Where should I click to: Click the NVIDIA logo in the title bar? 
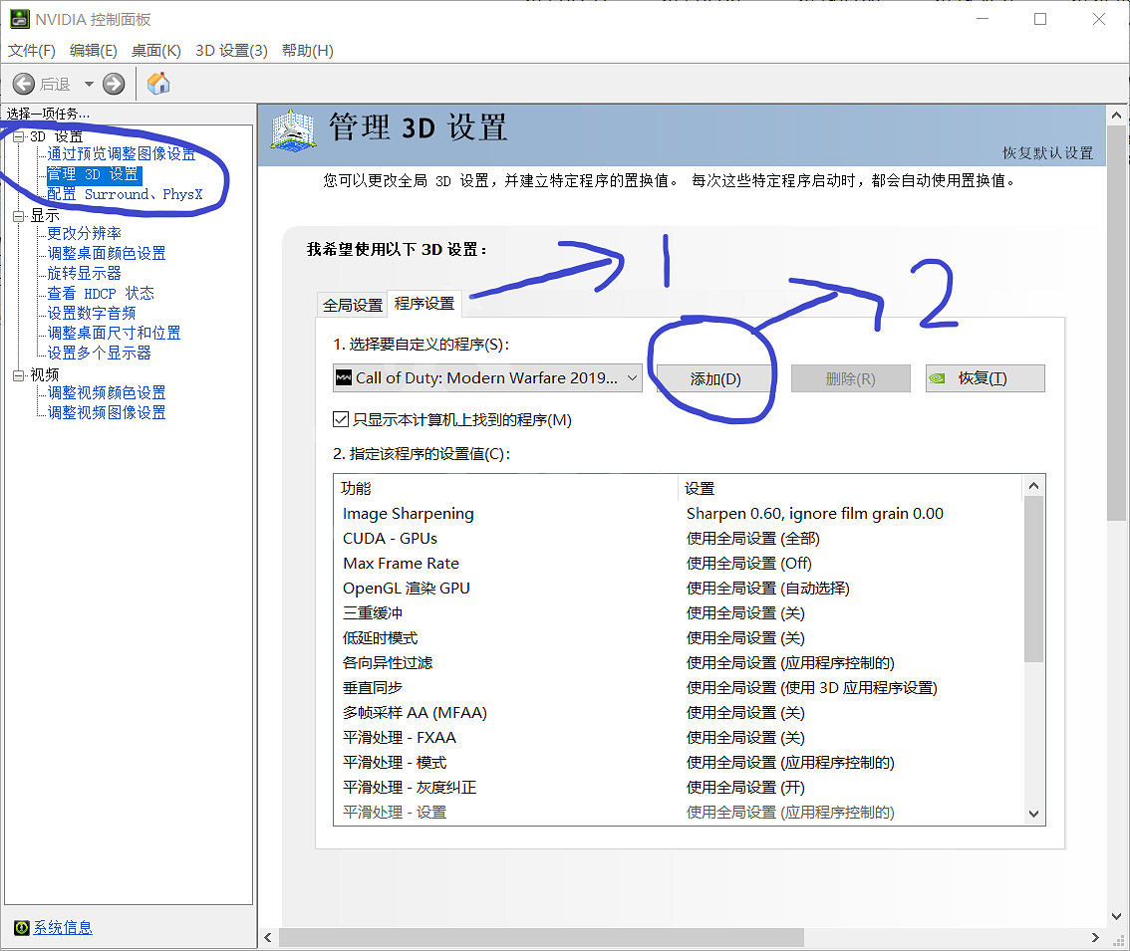click(19, 19)
